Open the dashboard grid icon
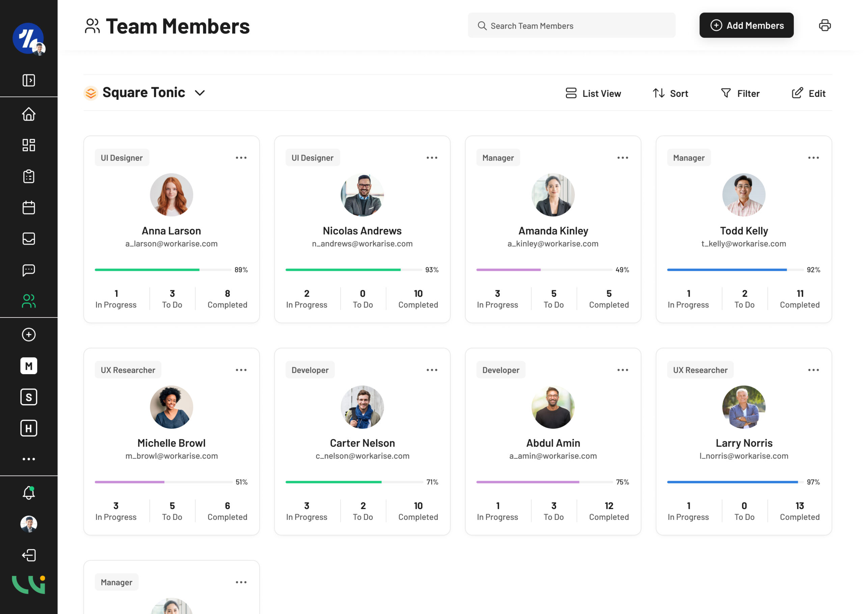Screen dimensions: 864x614 pos(29,145)
